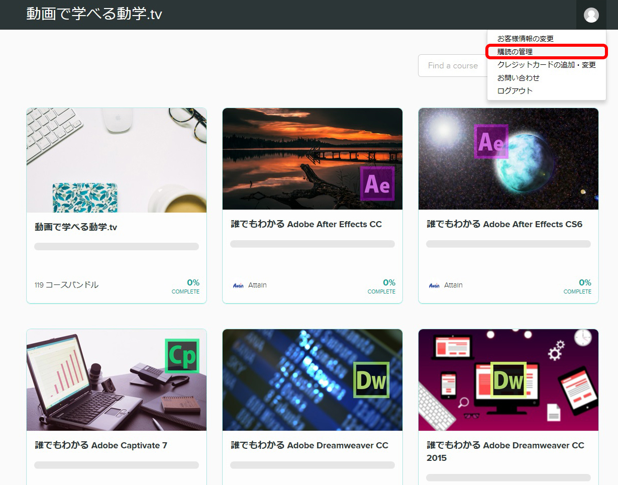Click the 誰でもわかる Adobe Dreamweaver CC title

click(x=310, y=445)
